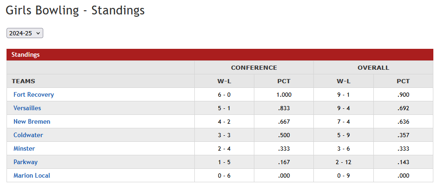Open the Marion Local team link
This screenshot has width=438, height=186.
(32, 175)
